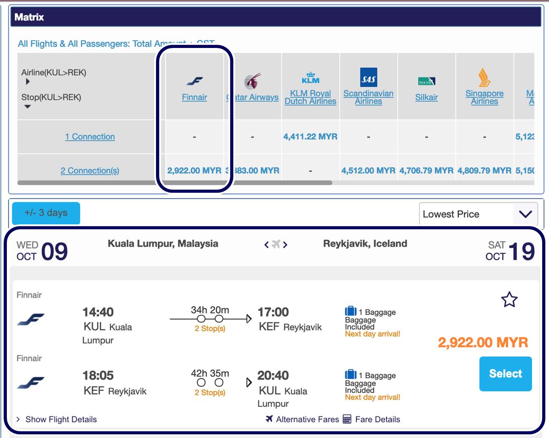Click the Finnair logo in matrix header
Image resolution: width=549 pixels, height=438 pixels.
[x=194, y=81]
